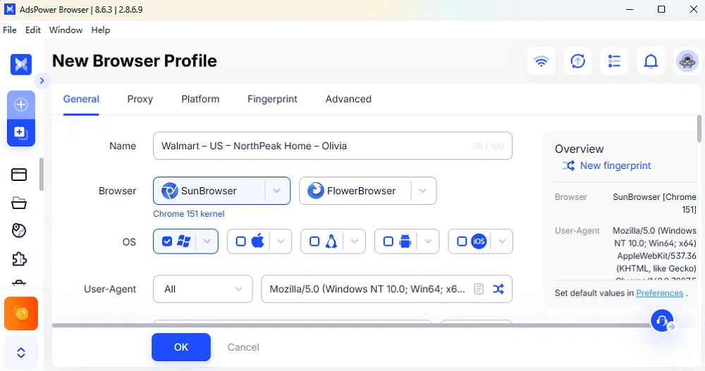The height and width of the screenshot is (371, 705).
Task: Open notifications bell icon
Action: 651,61
